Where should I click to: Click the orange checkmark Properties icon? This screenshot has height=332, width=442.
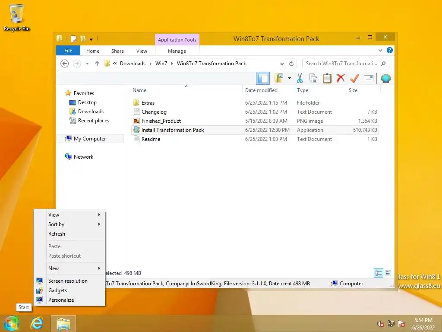coord(354,79)
